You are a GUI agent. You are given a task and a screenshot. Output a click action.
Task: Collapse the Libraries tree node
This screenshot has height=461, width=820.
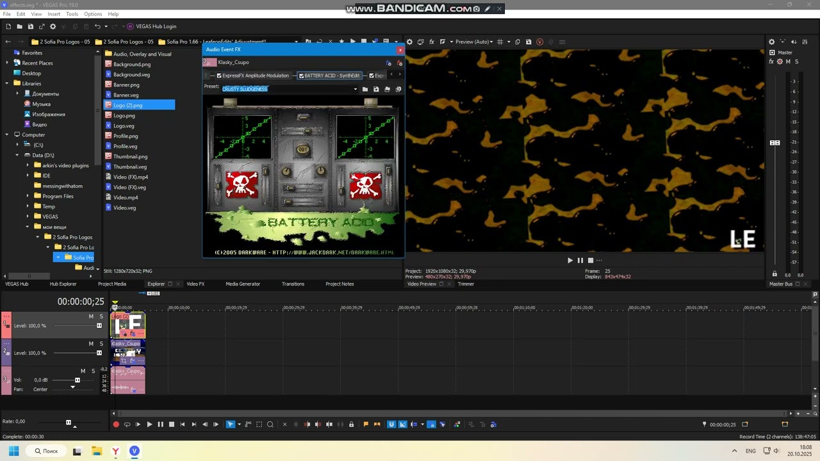click(7, 83)
